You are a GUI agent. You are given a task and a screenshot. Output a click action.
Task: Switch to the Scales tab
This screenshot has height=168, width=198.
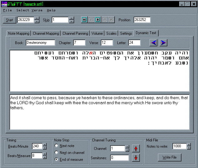(111, 33)
